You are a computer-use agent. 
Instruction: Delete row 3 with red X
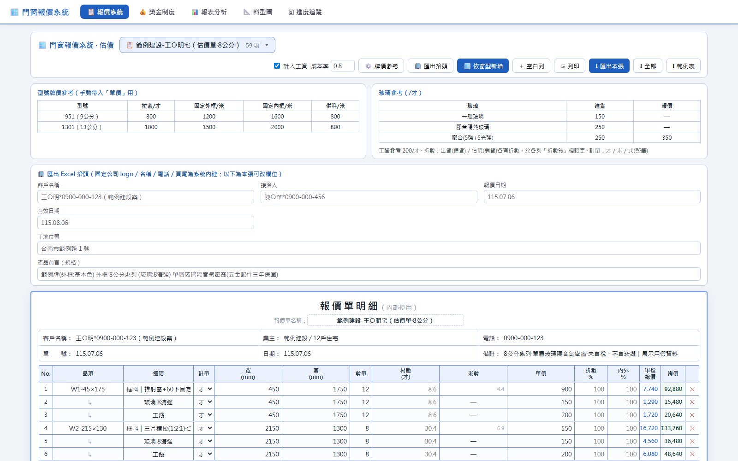[692, 415]
